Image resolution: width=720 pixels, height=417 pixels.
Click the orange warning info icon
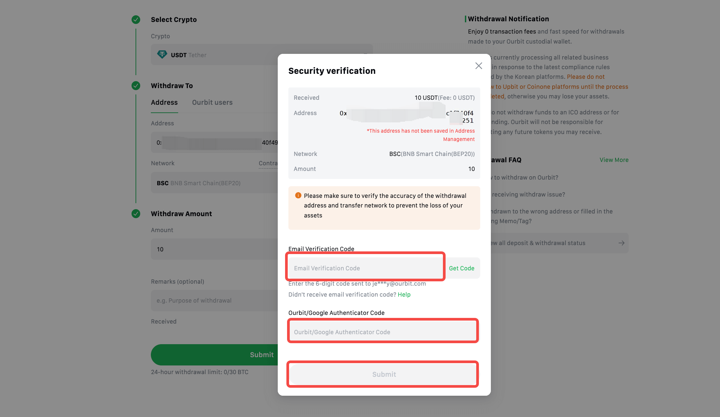(x=298, y=196)
